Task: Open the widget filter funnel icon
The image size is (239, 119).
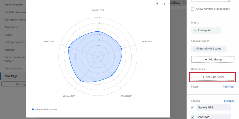Action: pos(157,4)
